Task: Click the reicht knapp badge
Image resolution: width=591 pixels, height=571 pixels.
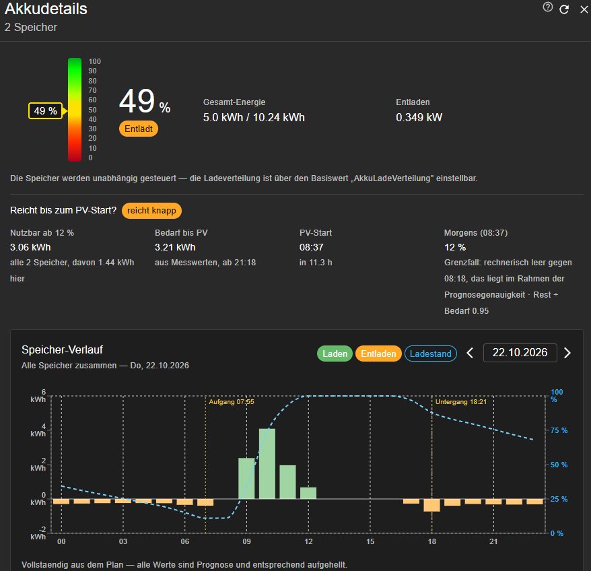Action: (151, 211)
